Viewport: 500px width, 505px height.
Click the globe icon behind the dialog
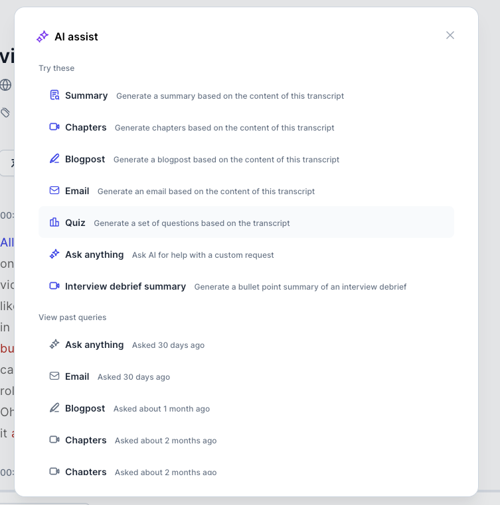[5, 85]
